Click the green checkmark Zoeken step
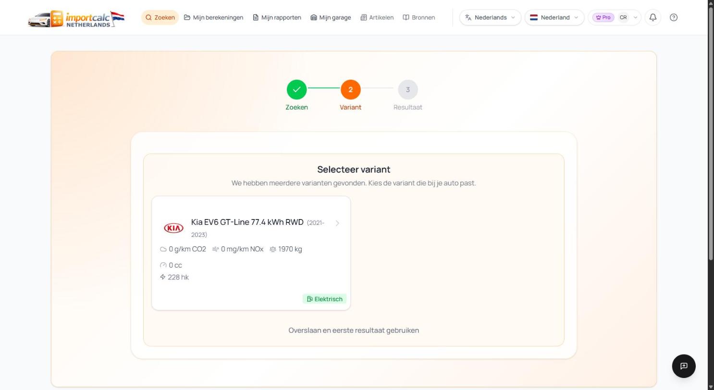Image resolution: width=714 pixels, height=390 pixels. click(x=296, y=90)
